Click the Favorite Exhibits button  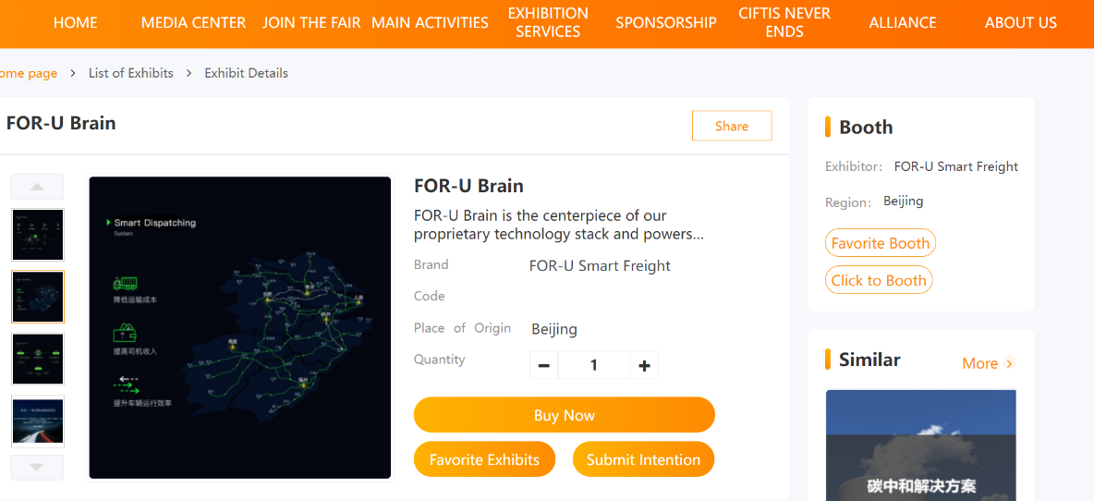(484, 459)
